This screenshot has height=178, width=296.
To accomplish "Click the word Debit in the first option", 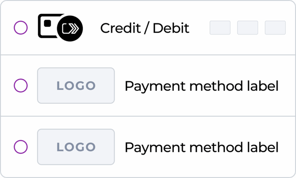I will (171, 28).
